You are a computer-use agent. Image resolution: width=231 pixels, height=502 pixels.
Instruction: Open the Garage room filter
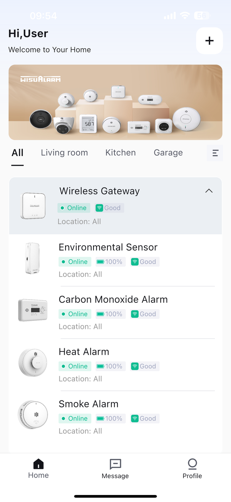[168, 153]
